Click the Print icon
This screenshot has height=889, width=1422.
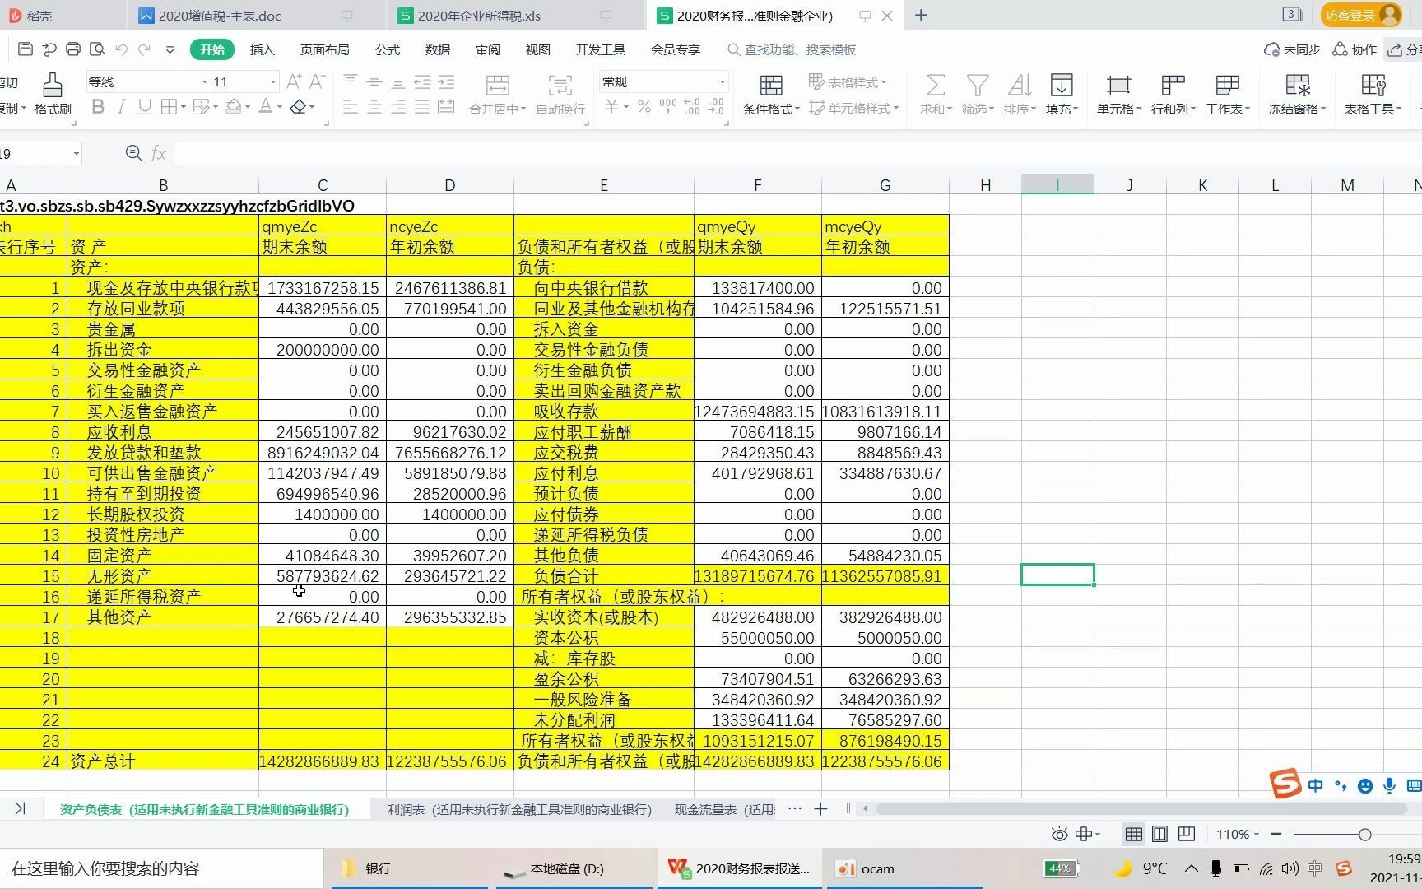(73, 49)
